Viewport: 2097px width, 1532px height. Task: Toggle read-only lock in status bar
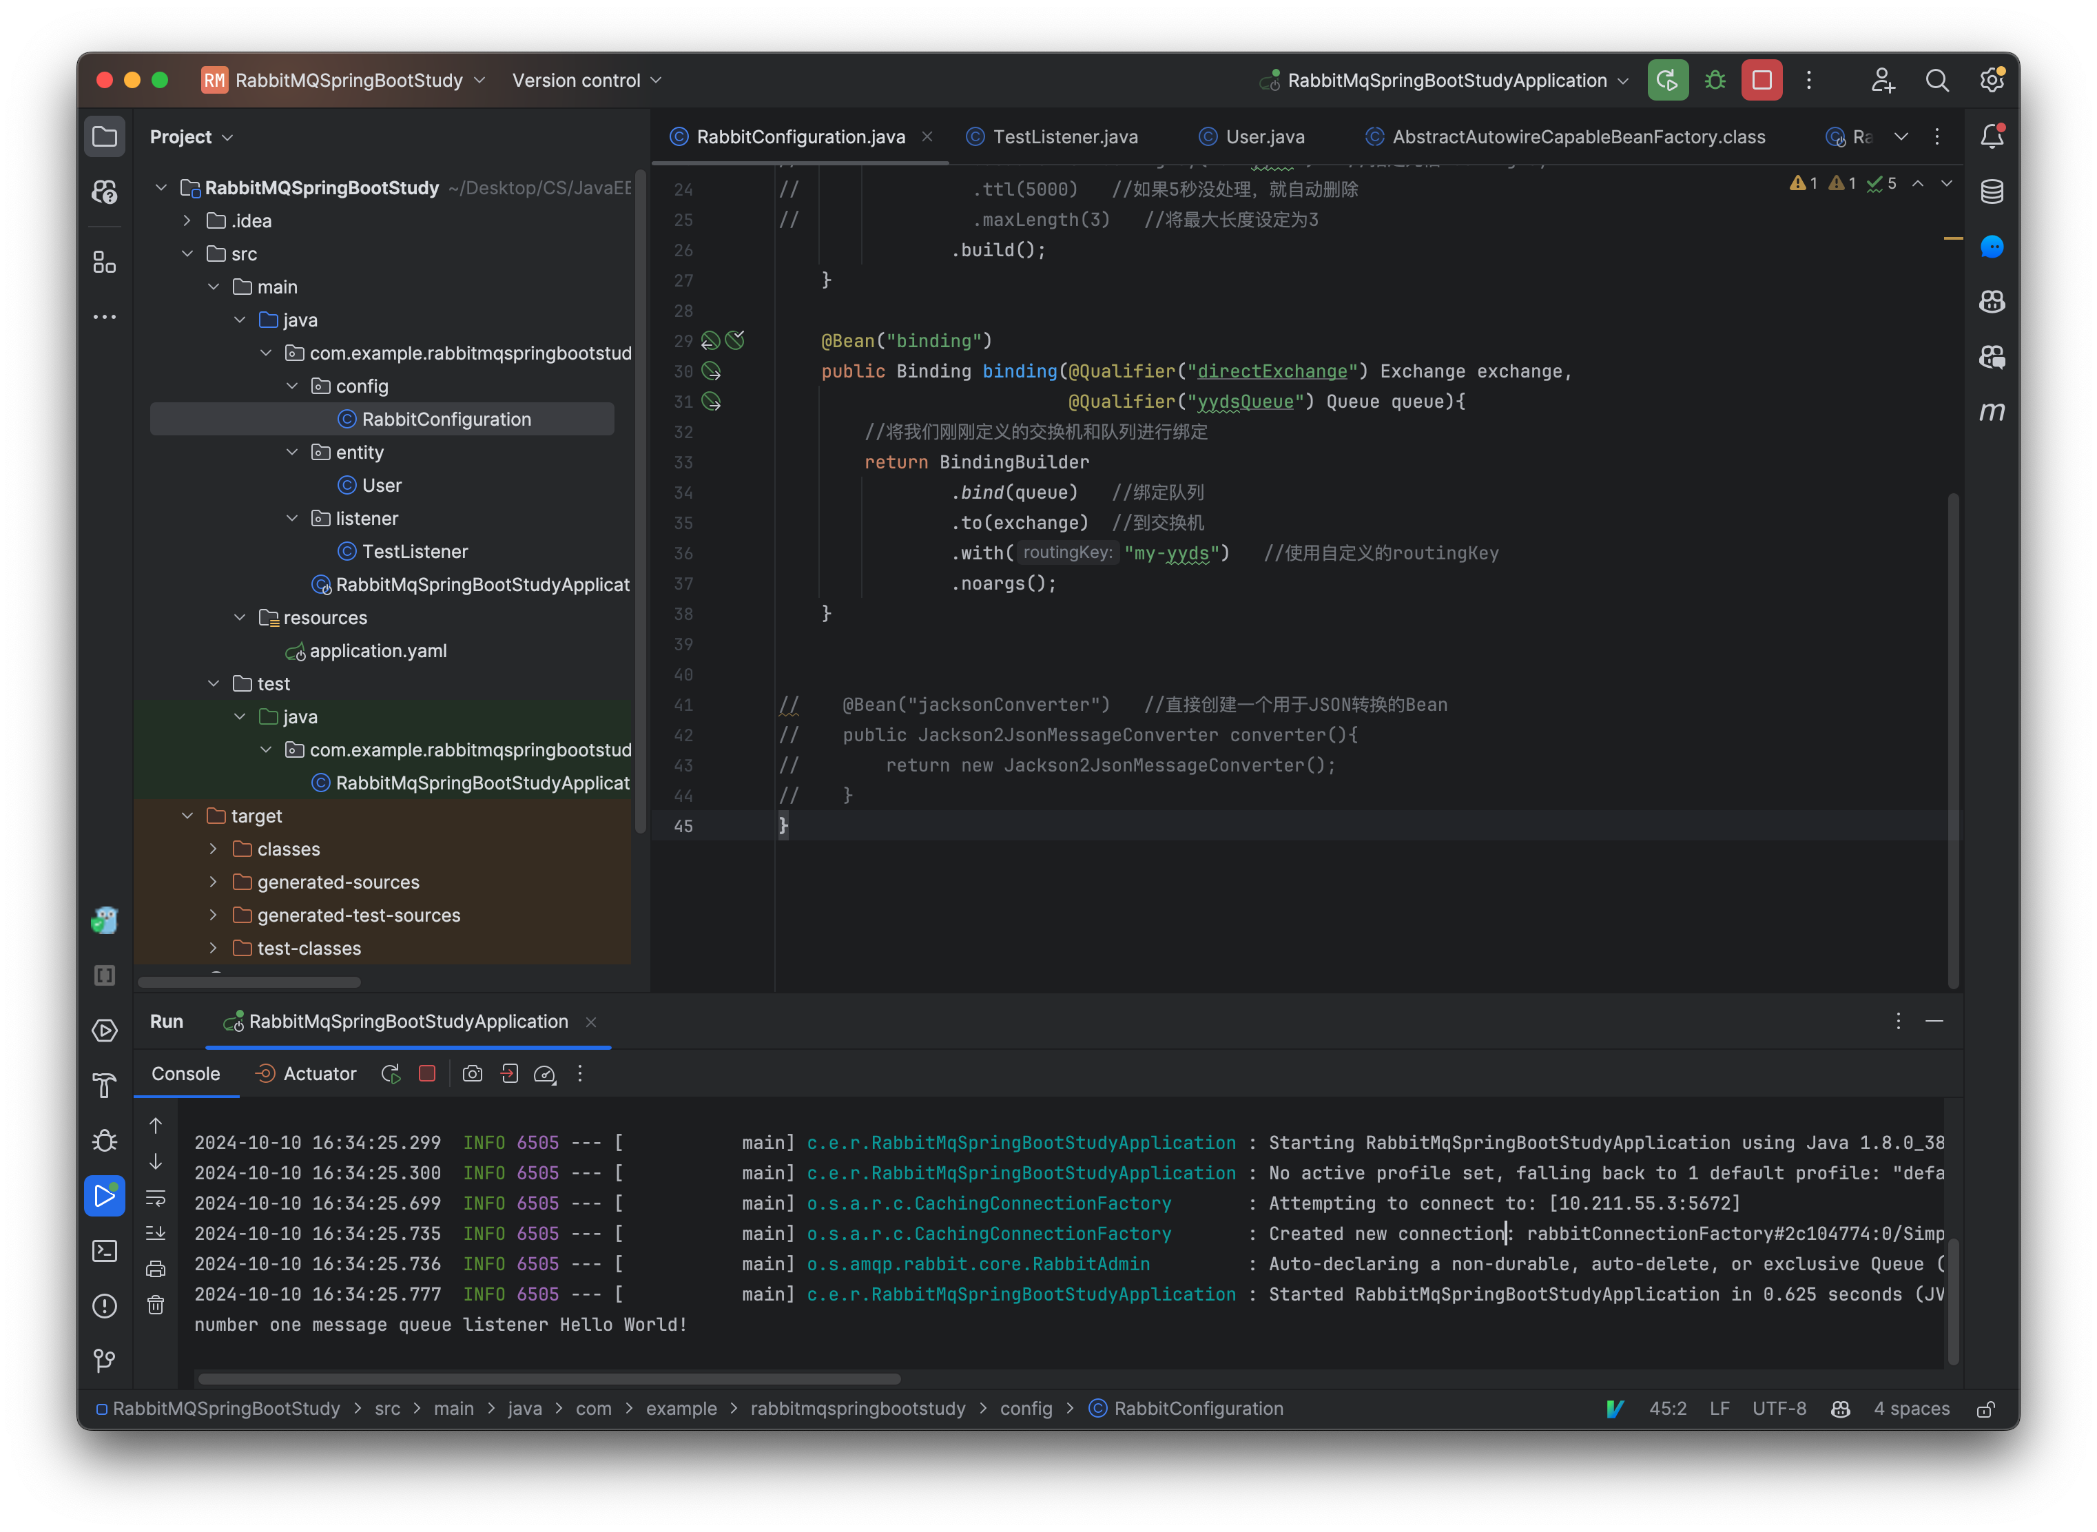[1985, 1409]
